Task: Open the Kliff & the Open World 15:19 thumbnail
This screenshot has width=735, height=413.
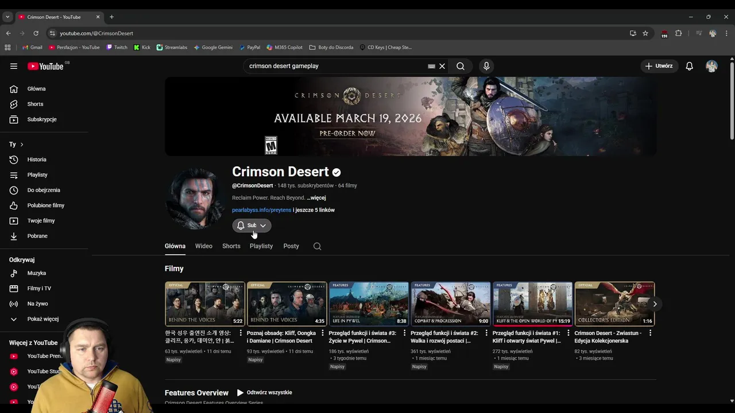Action: pos(533,304)
